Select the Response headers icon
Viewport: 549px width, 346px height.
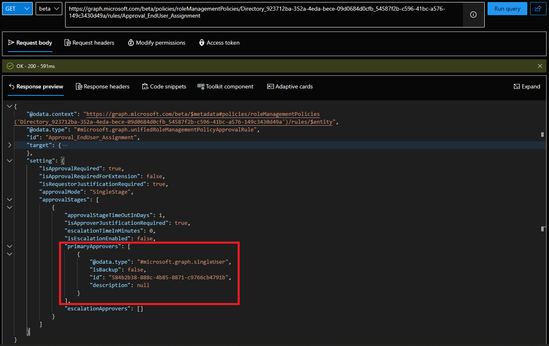point(79,86)
